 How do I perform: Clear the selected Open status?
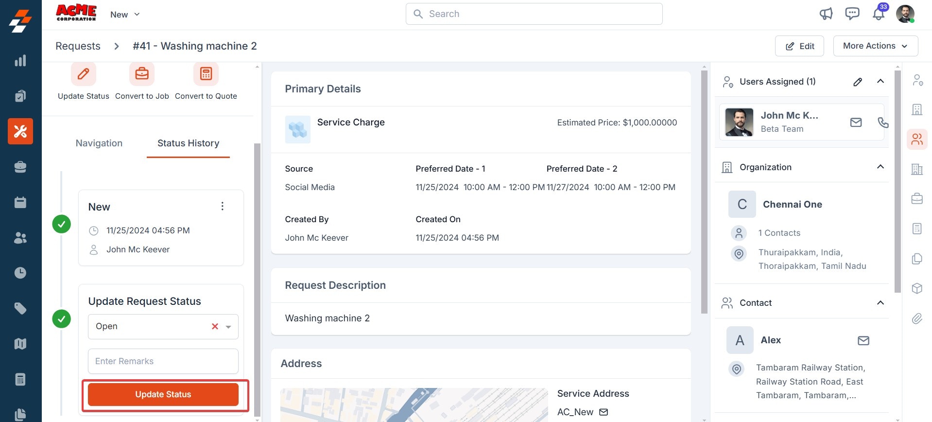point(215,326)
